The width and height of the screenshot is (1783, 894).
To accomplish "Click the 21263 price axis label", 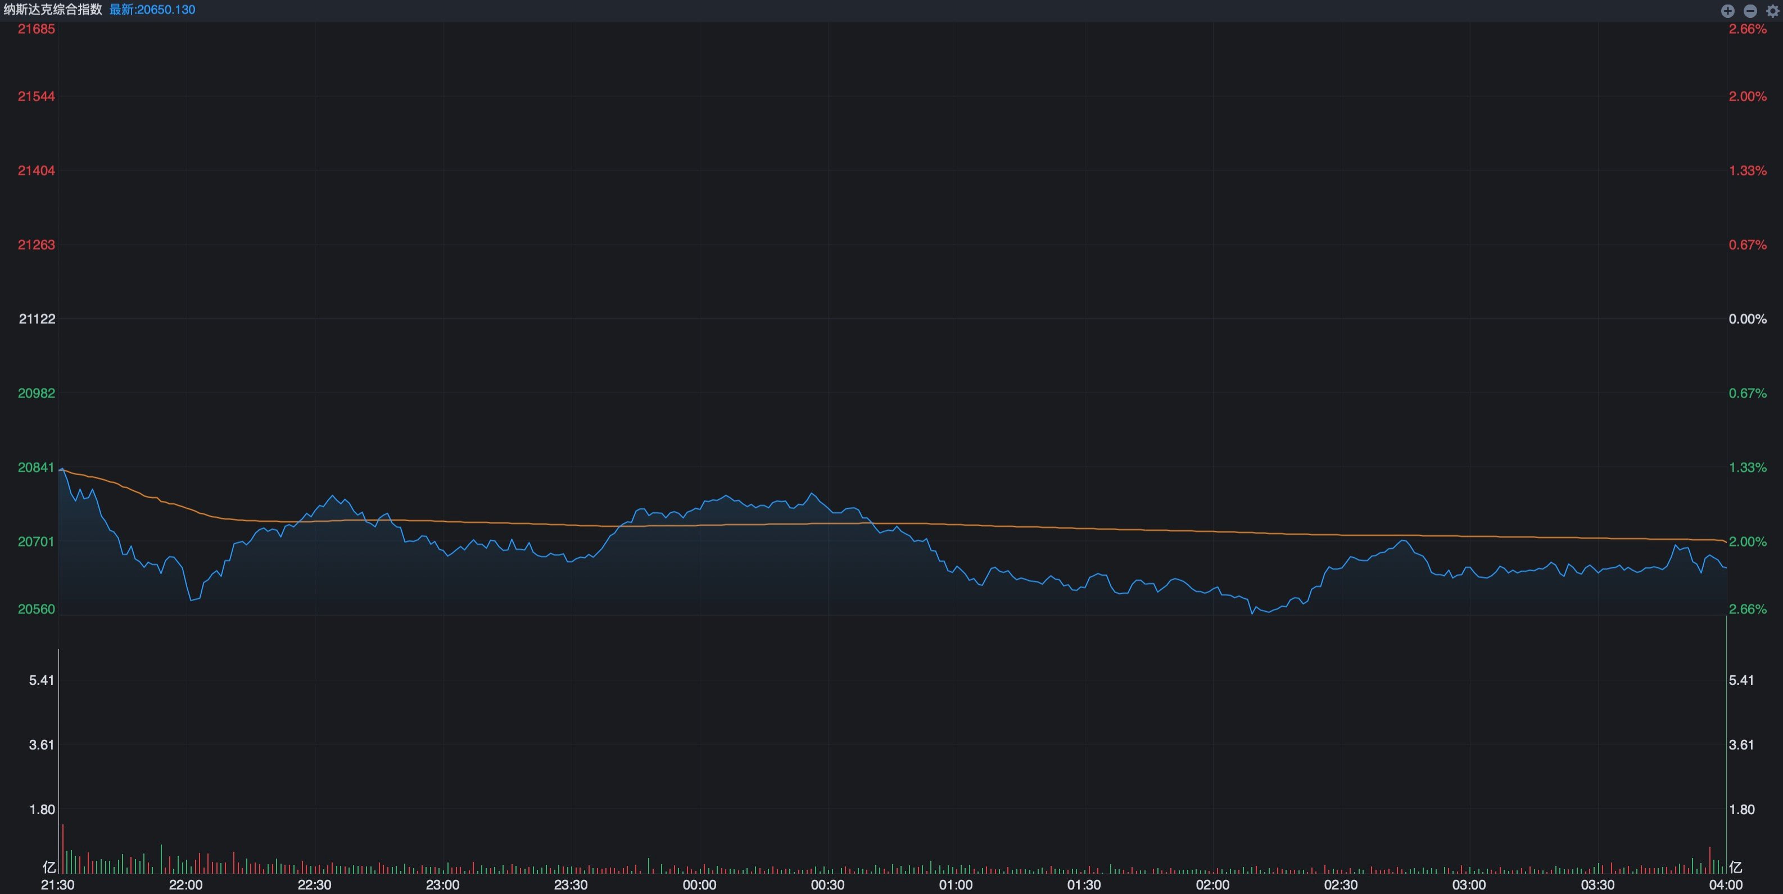I will click(x=36, y=245).
